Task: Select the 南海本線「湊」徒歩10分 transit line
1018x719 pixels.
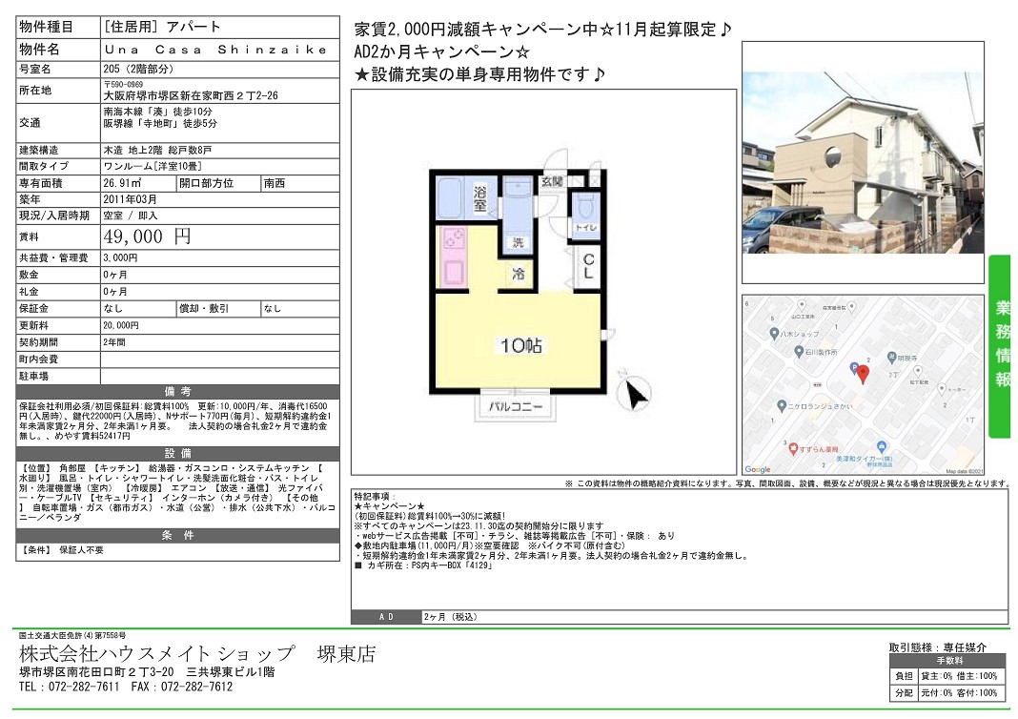Action: coord(160,112)
